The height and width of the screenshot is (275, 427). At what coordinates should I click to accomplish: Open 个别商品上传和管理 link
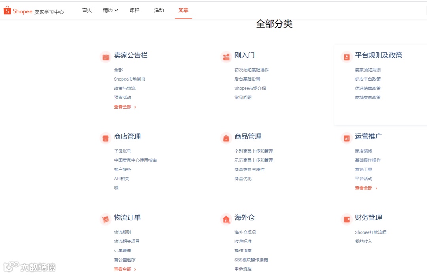[x=254, y=151]
